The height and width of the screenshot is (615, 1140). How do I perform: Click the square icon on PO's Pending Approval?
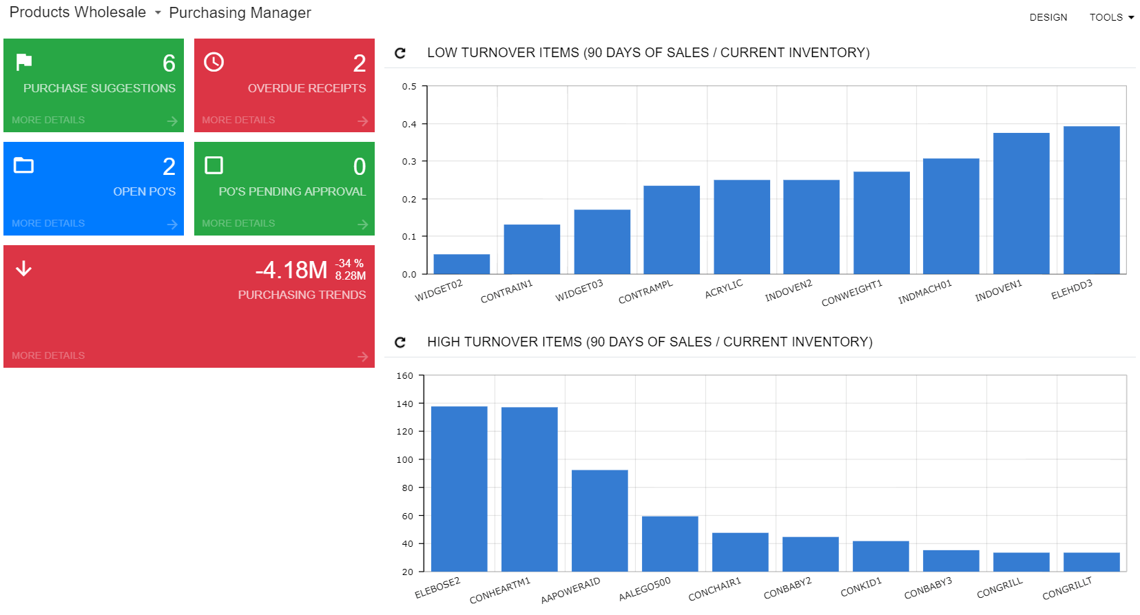[x=214, y=165]
